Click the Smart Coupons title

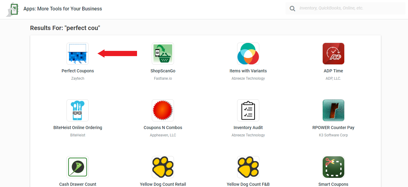[333, 184]
